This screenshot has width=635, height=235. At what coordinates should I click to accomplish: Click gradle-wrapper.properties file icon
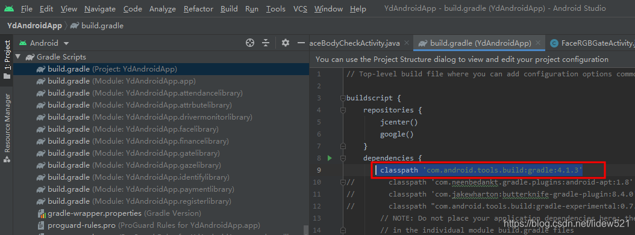(x=41, y=213)
